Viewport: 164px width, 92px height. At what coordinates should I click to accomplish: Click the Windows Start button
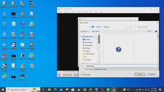click(x=3, y=90)
